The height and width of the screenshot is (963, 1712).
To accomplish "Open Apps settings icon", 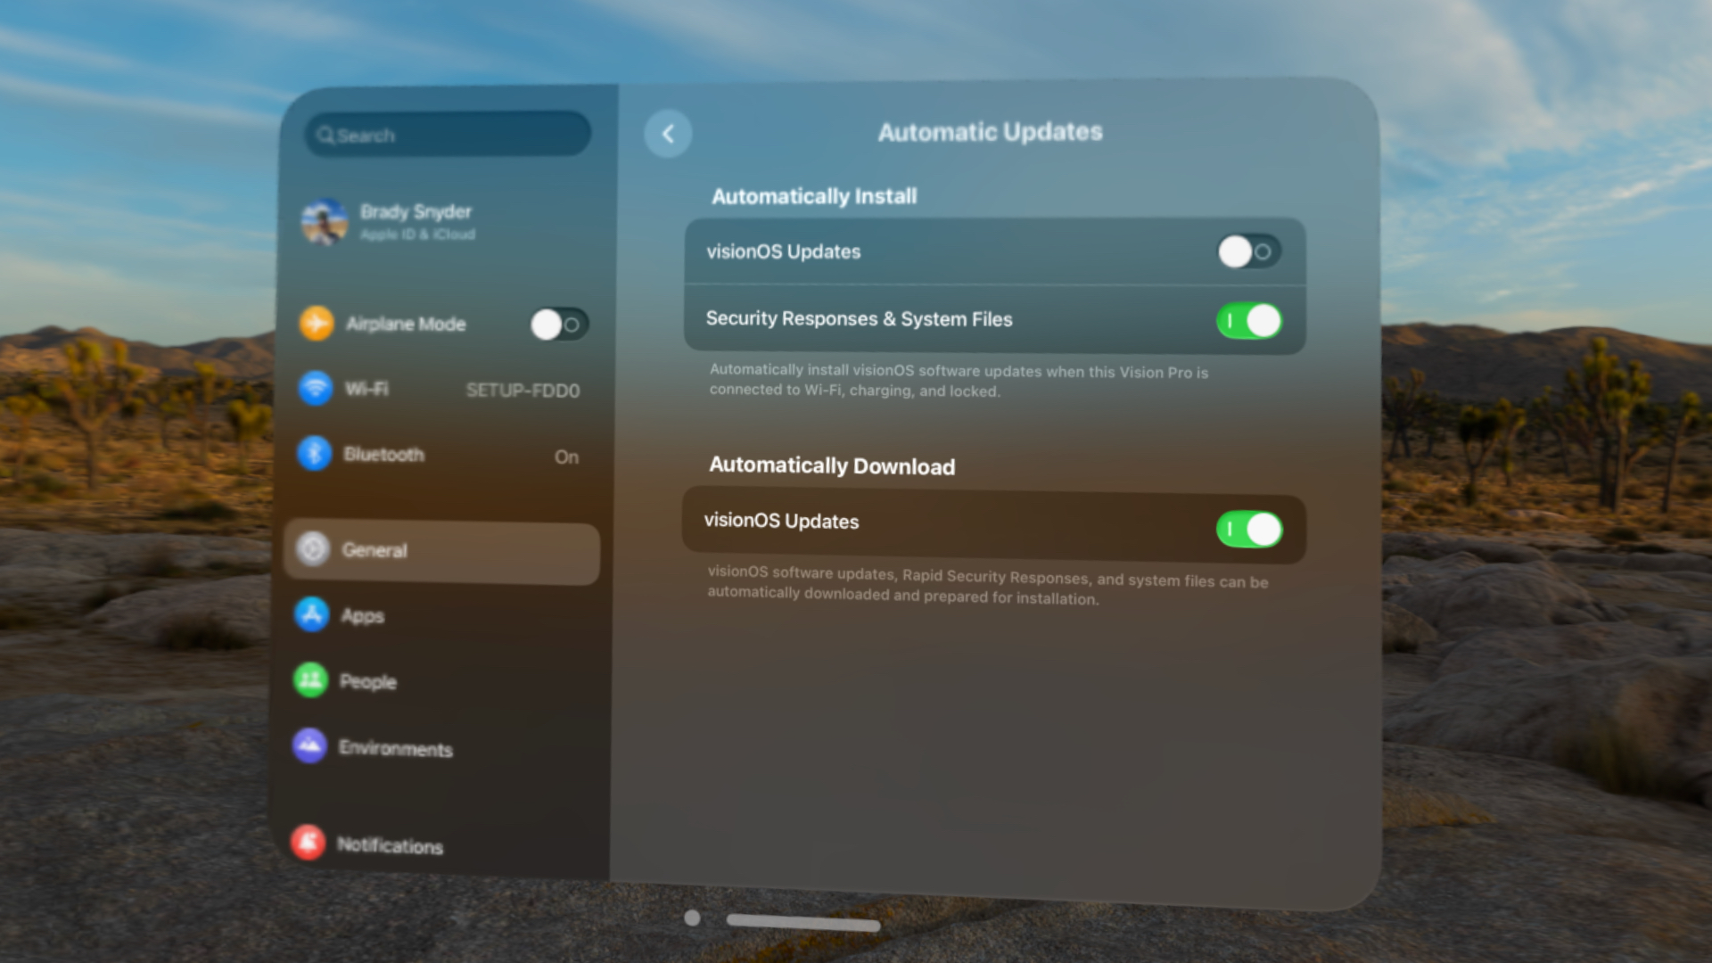I will tap(310, 615).
